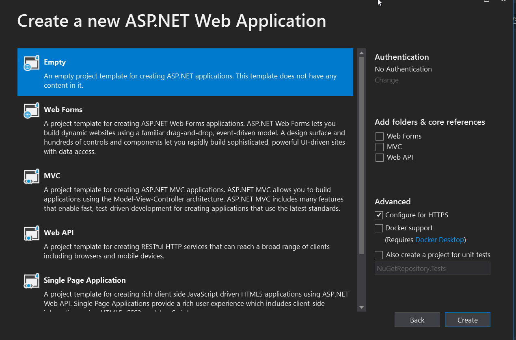The width and height of the screenshot is (516, 340).
Task: Click the Web Forms template icon
Action: [31, 110]
